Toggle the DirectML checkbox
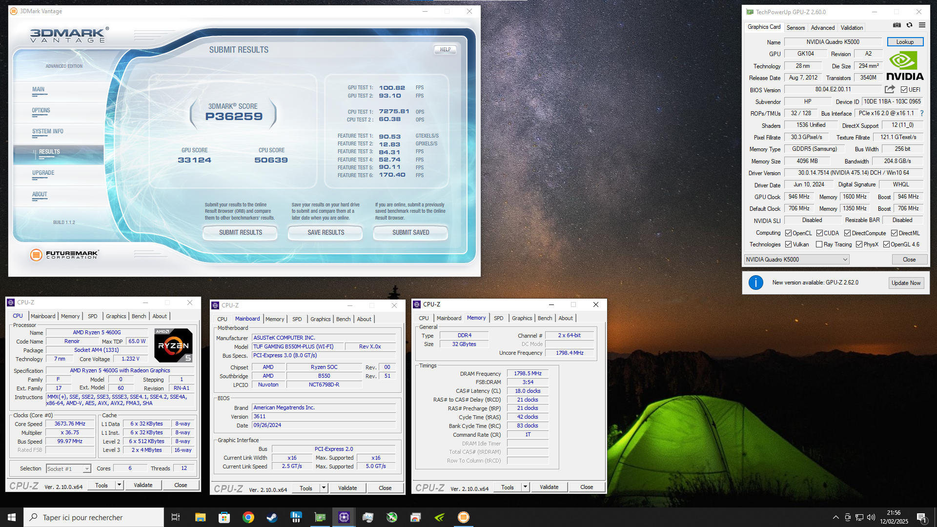The image size is (937, 527). pyautogui.click(x=894, y=233)
